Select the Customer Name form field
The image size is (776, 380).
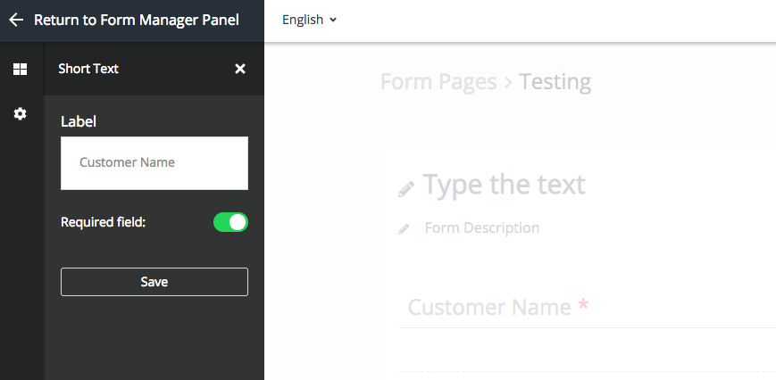(588, 308)
